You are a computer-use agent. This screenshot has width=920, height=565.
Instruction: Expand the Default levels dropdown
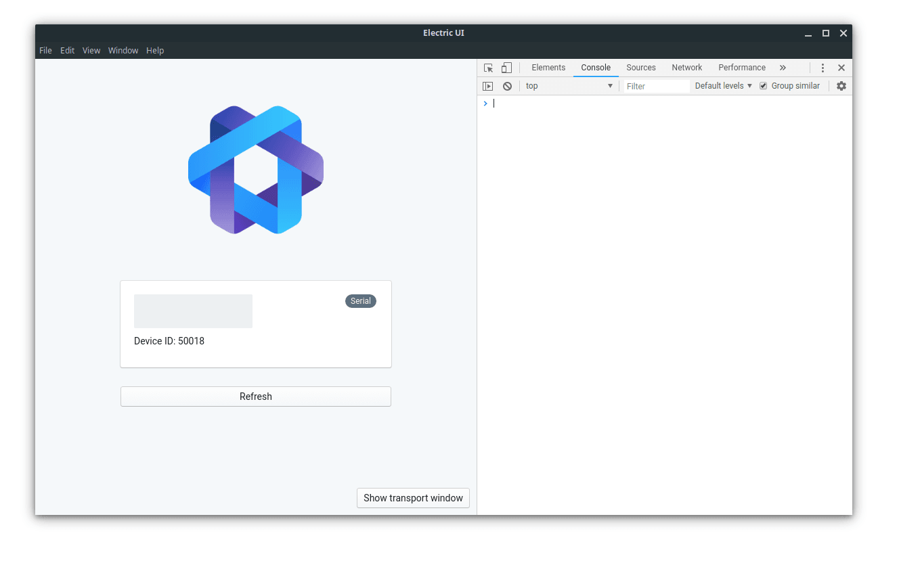(723, 86)
